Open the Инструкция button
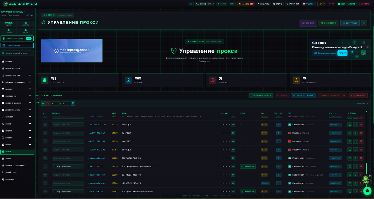 click(350, 23)
